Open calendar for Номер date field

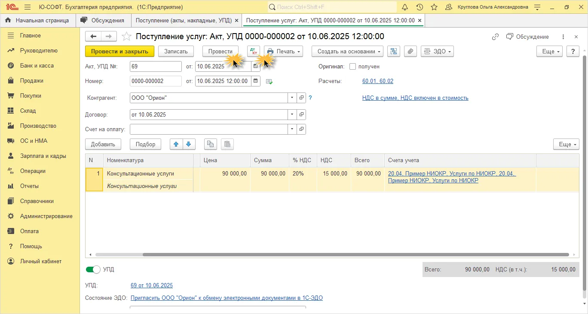pos(256,81)
